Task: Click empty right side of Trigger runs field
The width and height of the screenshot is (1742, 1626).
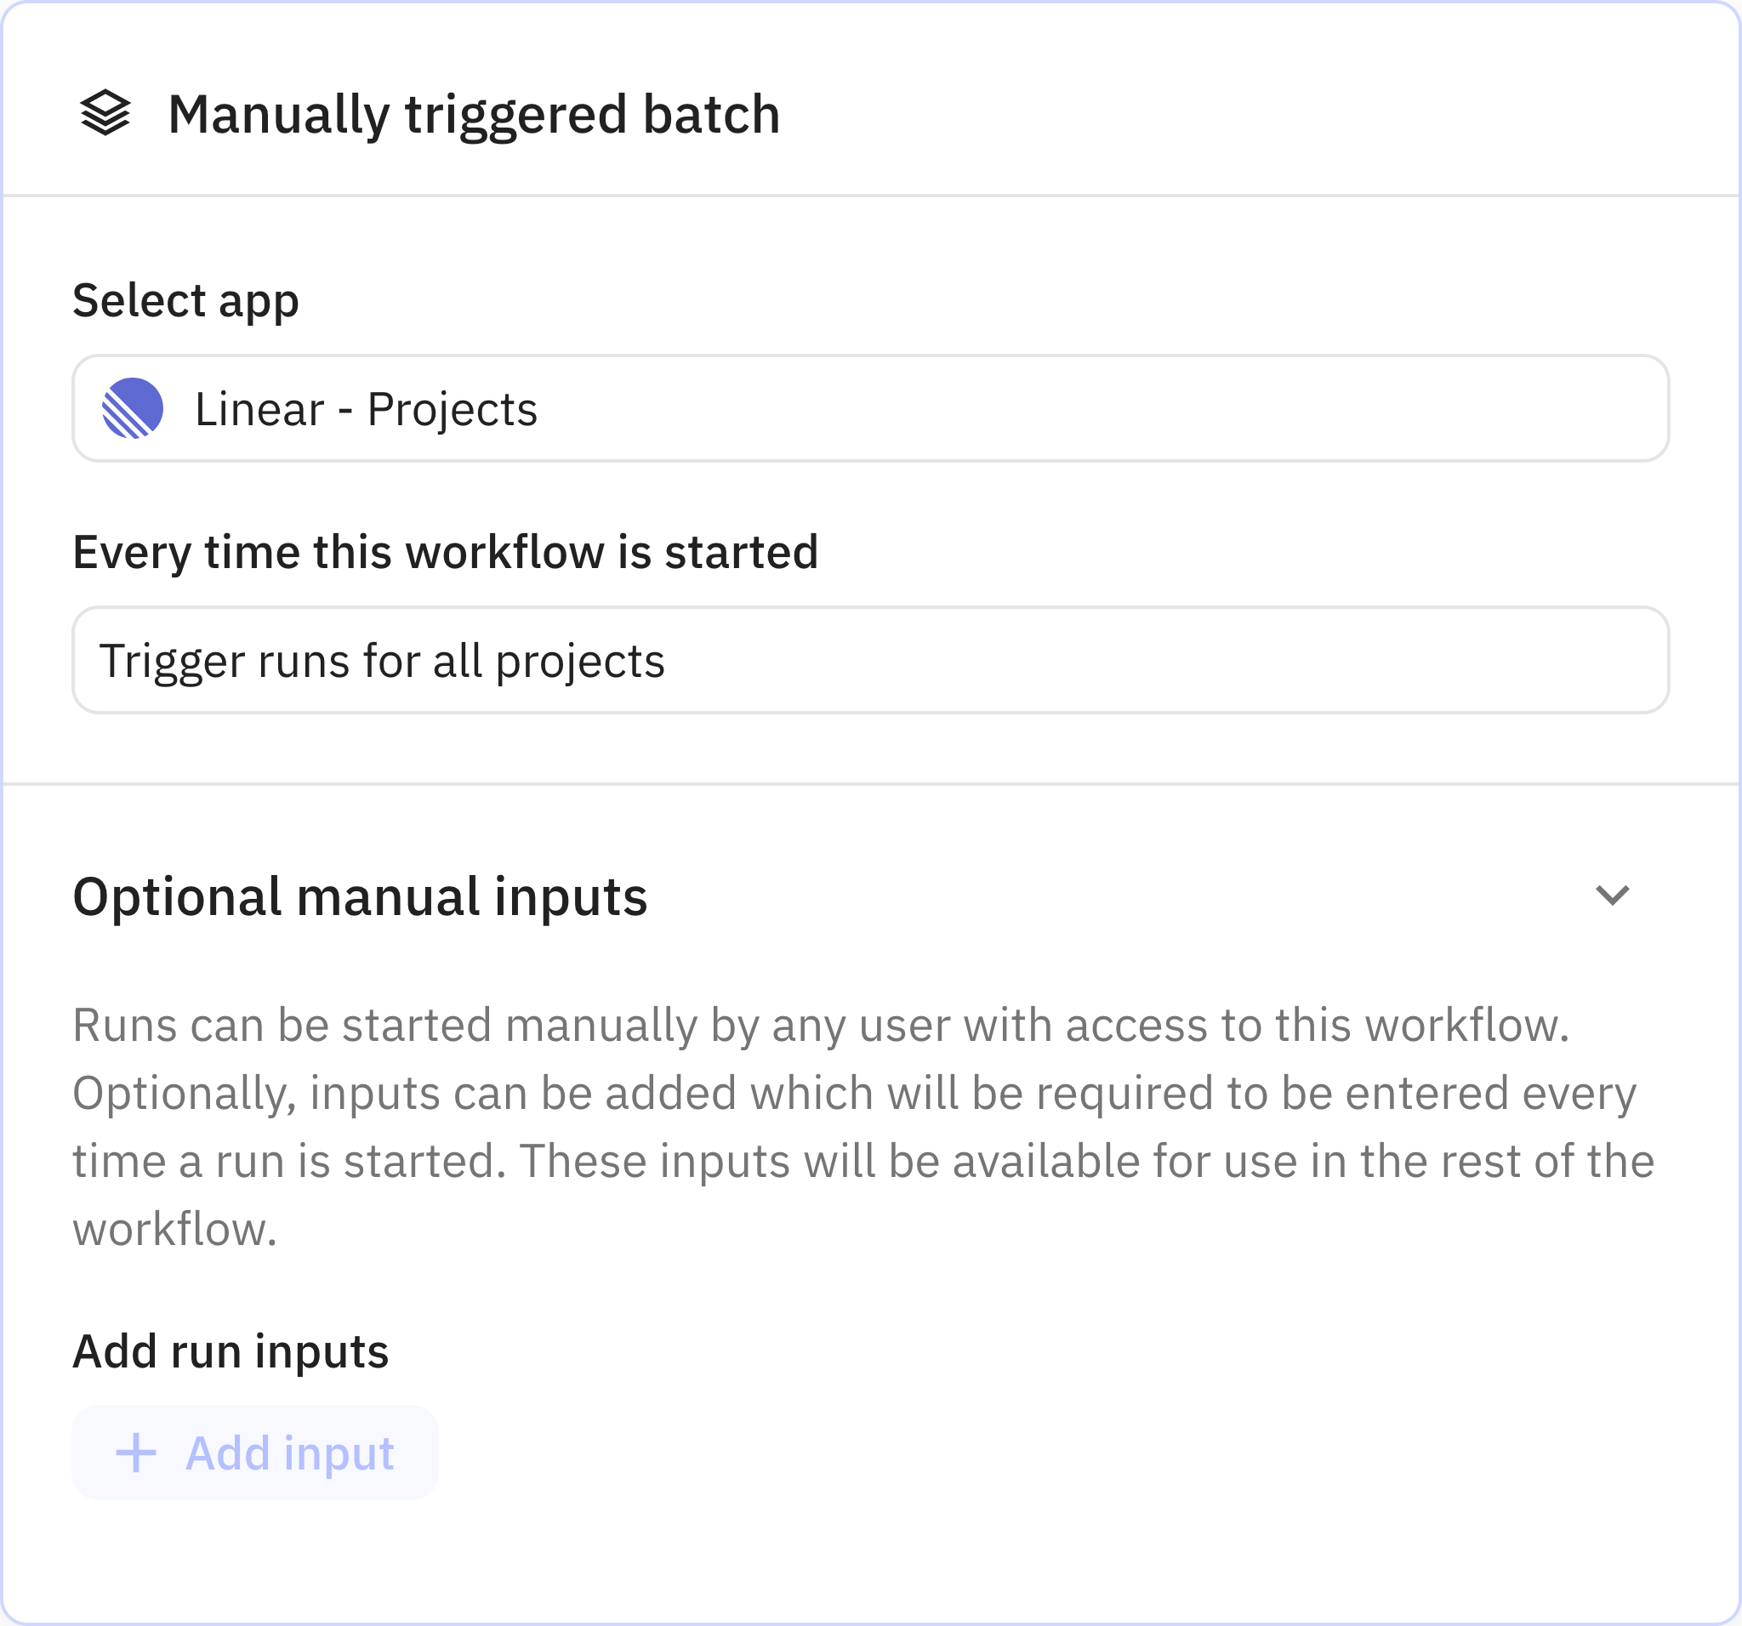Action: 1314,660
